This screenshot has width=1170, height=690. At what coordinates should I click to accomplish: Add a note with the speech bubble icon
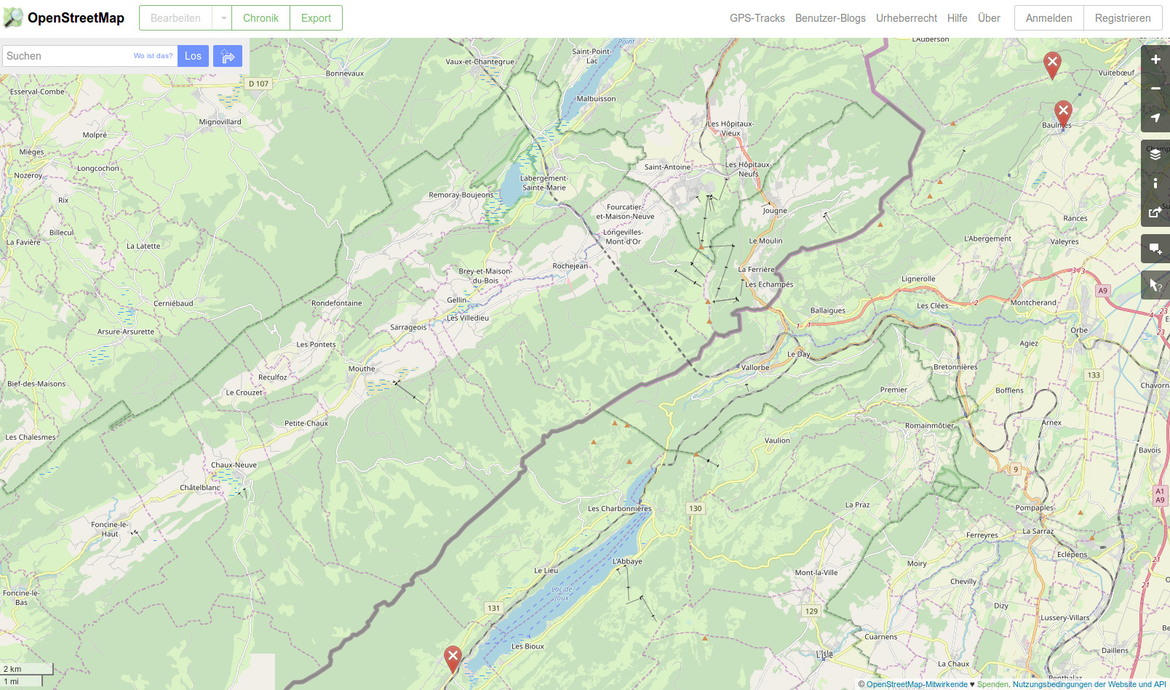[1155, 249]
